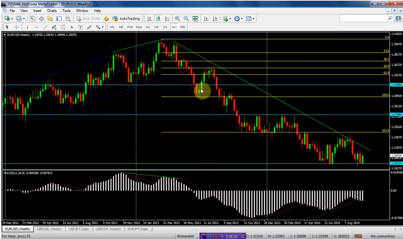Expand the Indicators dropdown arrow
The image size is (403, 239).
tap(230, 19)
